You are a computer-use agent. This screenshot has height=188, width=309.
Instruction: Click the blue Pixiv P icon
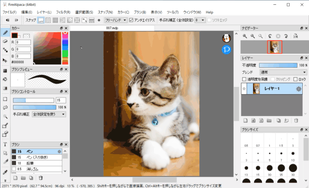pyautogui.click(x=226, y=49)
